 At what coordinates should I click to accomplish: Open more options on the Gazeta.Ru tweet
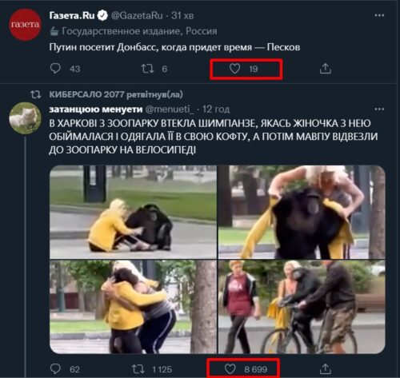click(379, 15)
